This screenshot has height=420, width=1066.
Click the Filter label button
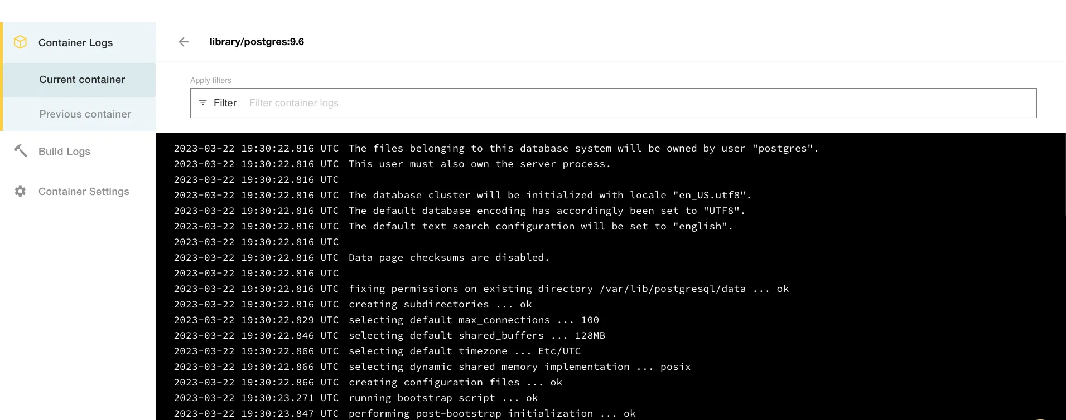click(225, 103)
